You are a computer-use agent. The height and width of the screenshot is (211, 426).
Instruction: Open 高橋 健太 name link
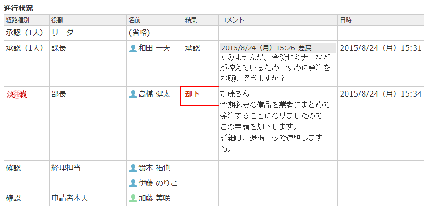click(x=154, y=94)
